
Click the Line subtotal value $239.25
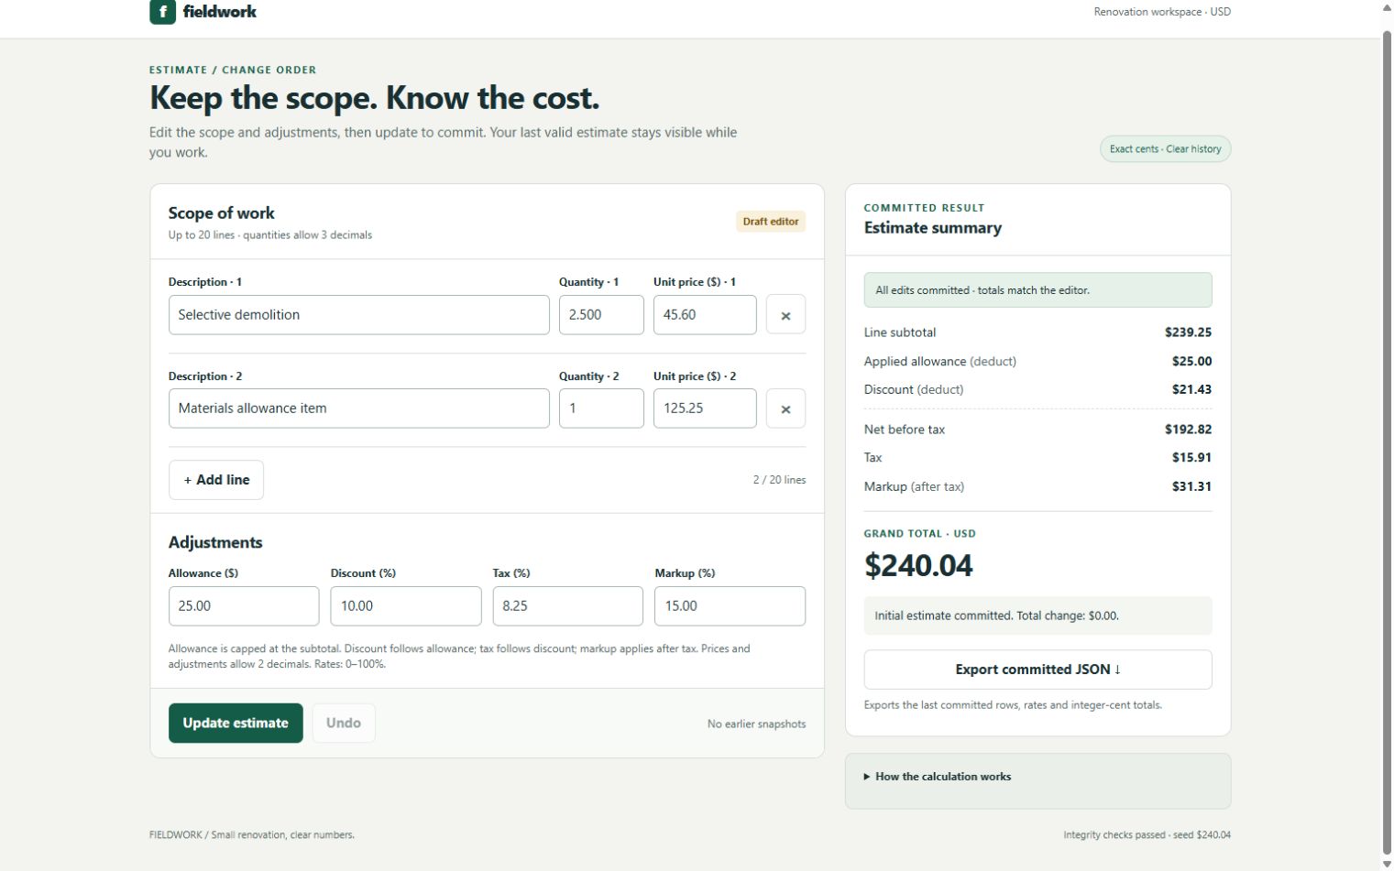[1188, 332]
